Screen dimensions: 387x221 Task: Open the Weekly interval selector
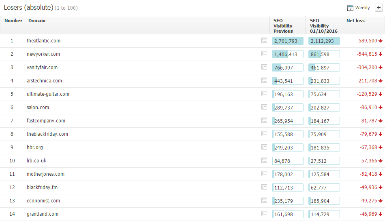[x=362, y=8]
